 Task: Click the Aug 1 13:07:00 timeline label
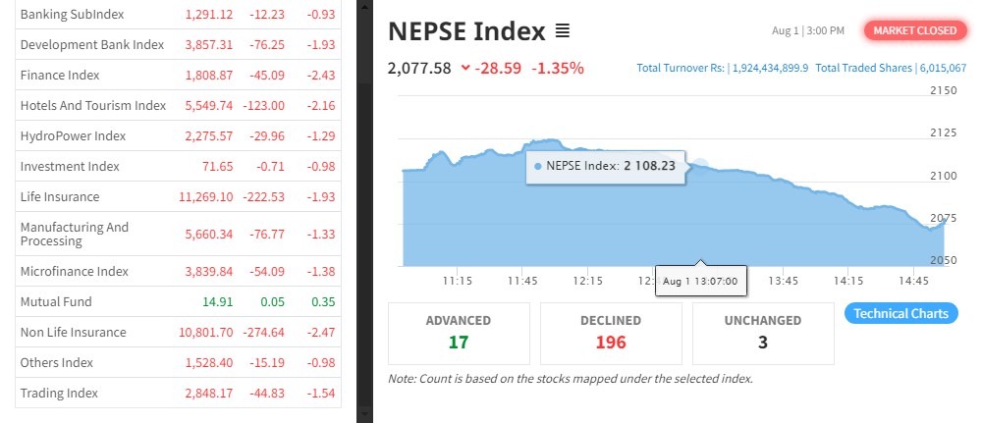pyautogui.click(x=700, y=281)
